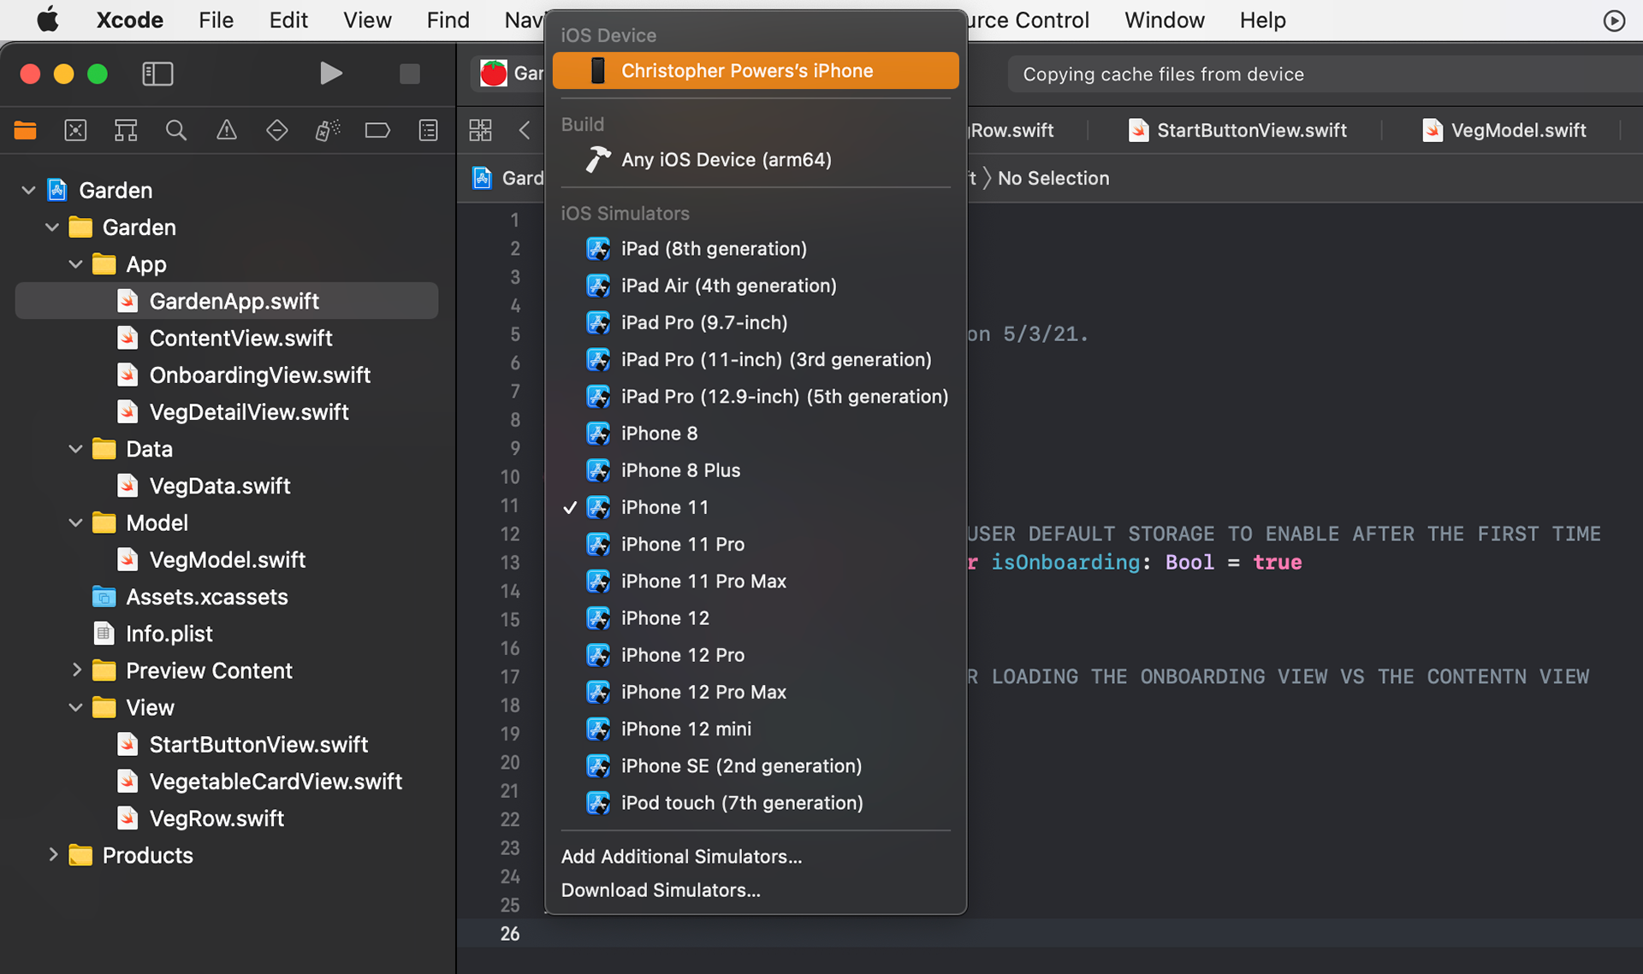Switch to the StartButtonView.swift editor tab
Viewport: 1643px width, 974px height.
pos(1237,130)
